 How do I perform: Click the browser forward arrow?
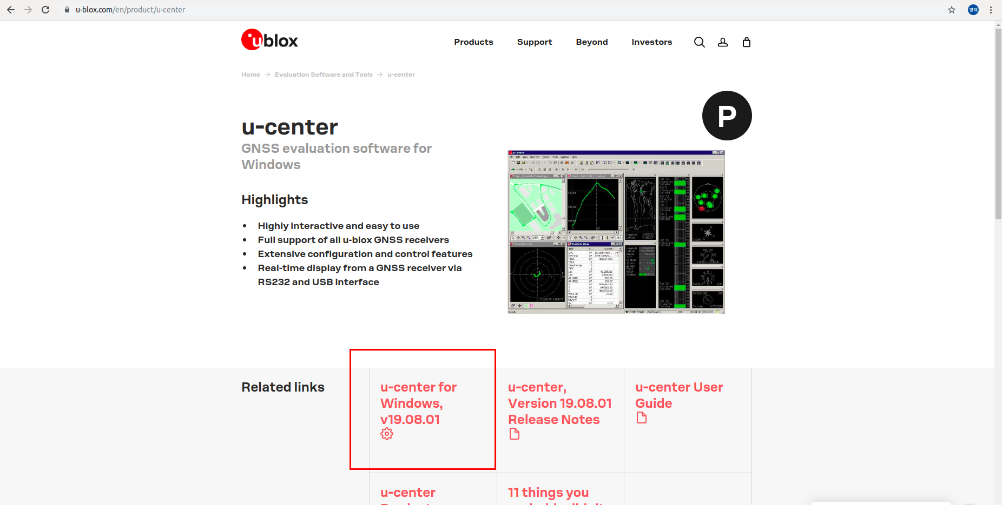tap(28, 10)
